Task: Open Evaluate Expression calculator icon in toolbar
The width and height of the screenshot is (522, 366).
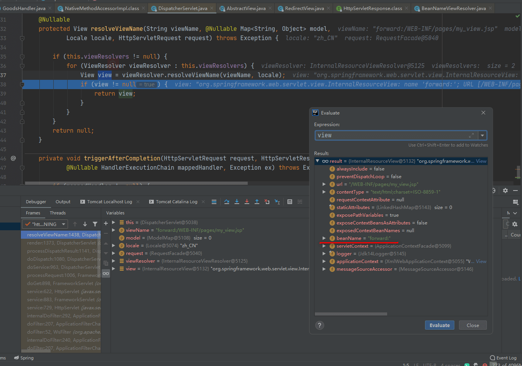Action: (x=290, y=202)
